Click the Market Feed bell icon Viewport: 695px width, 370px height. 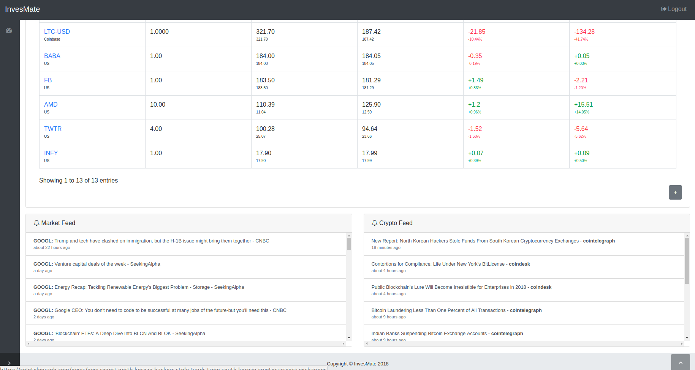[36, 223]
